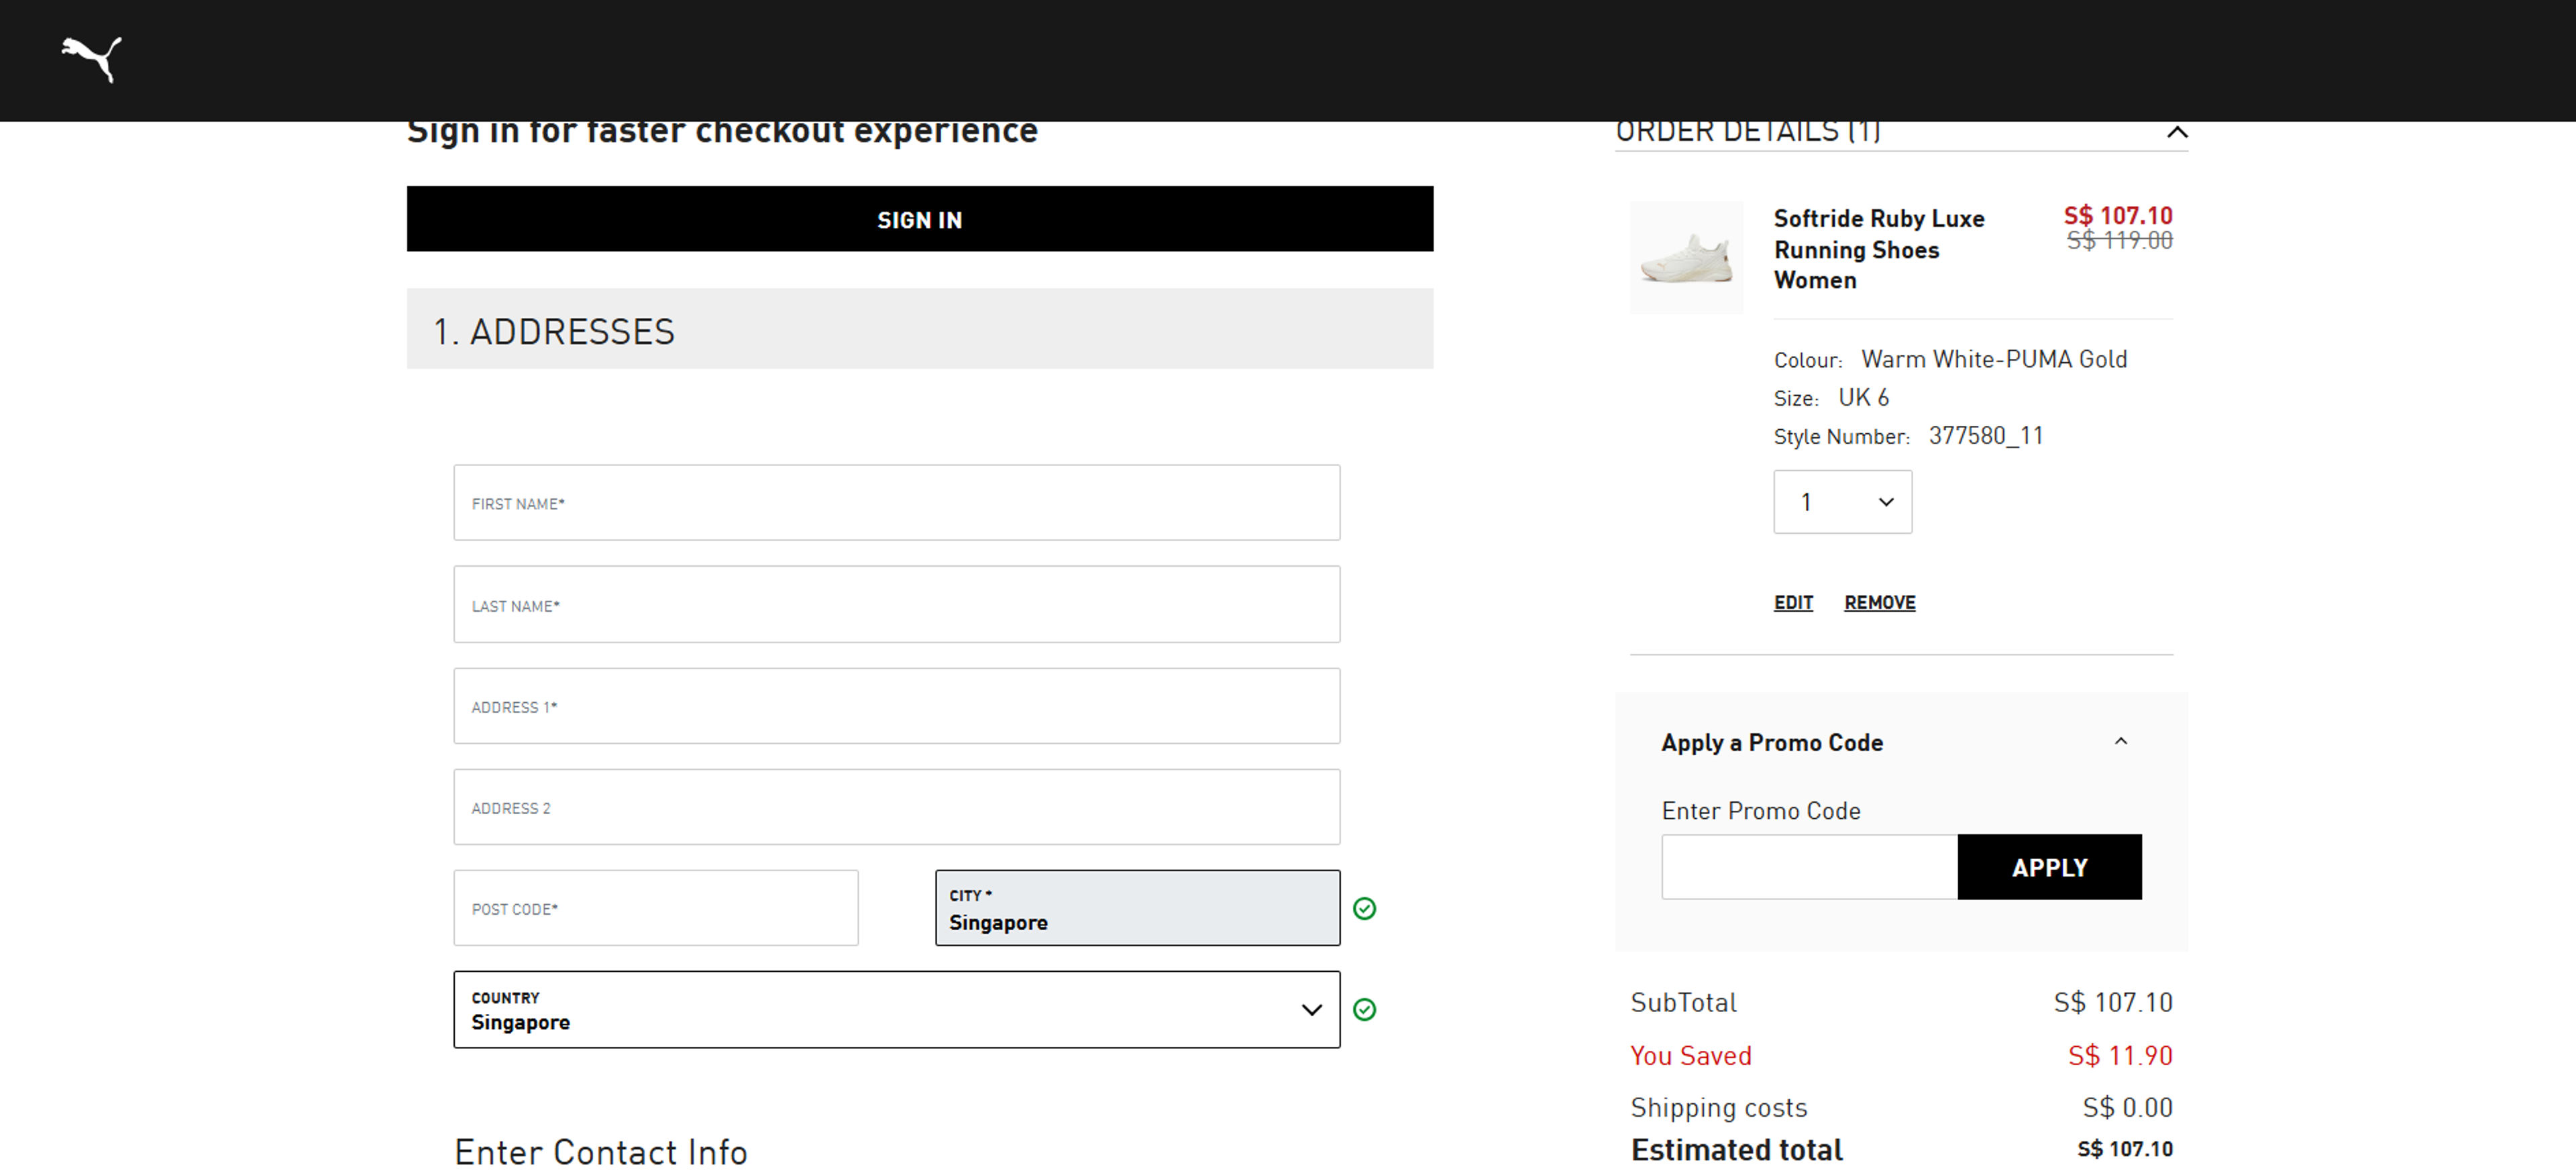Viewport: 2576px width, 1175px height.
Task: Select the Address 1 field
Action: [x=896, y=706]
